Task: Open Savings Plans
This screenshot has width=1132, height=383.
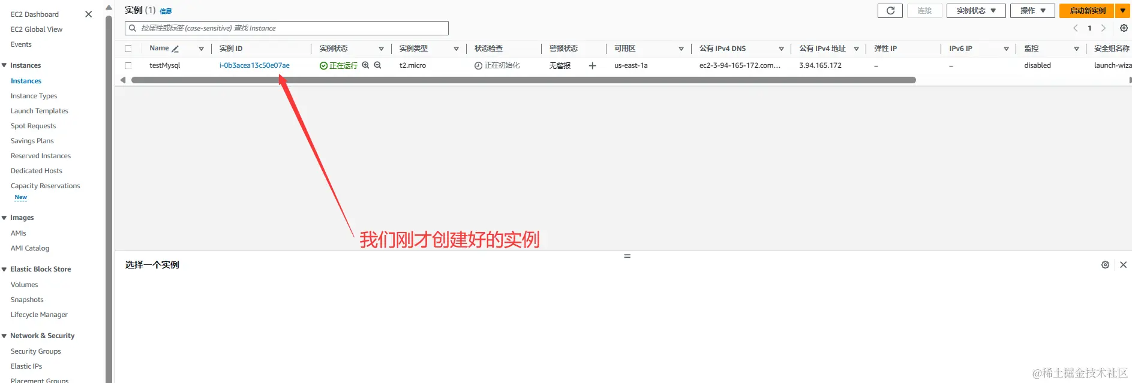Action: 32,141
